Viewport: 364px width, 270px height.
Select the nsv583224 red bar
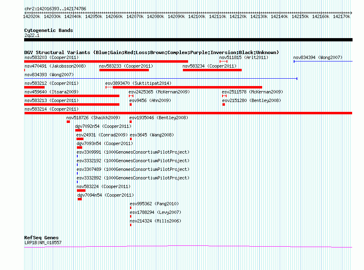click(x=81, y=191)
